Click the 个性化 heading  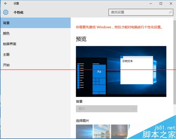19,12
